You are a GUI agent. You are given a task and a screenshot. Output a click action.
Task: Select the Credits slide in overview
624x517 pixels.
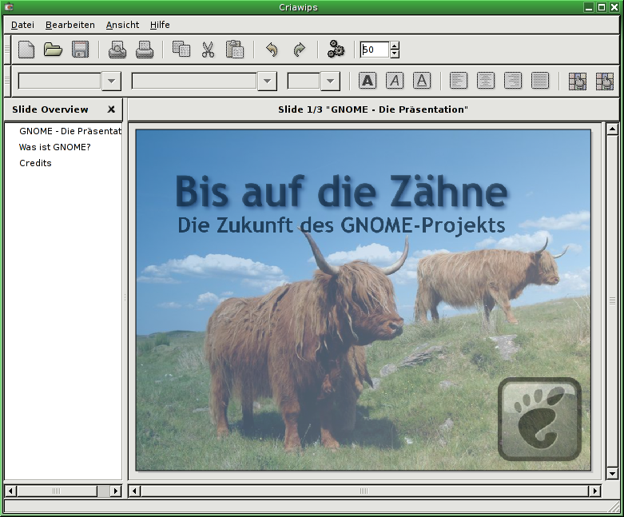35,163
